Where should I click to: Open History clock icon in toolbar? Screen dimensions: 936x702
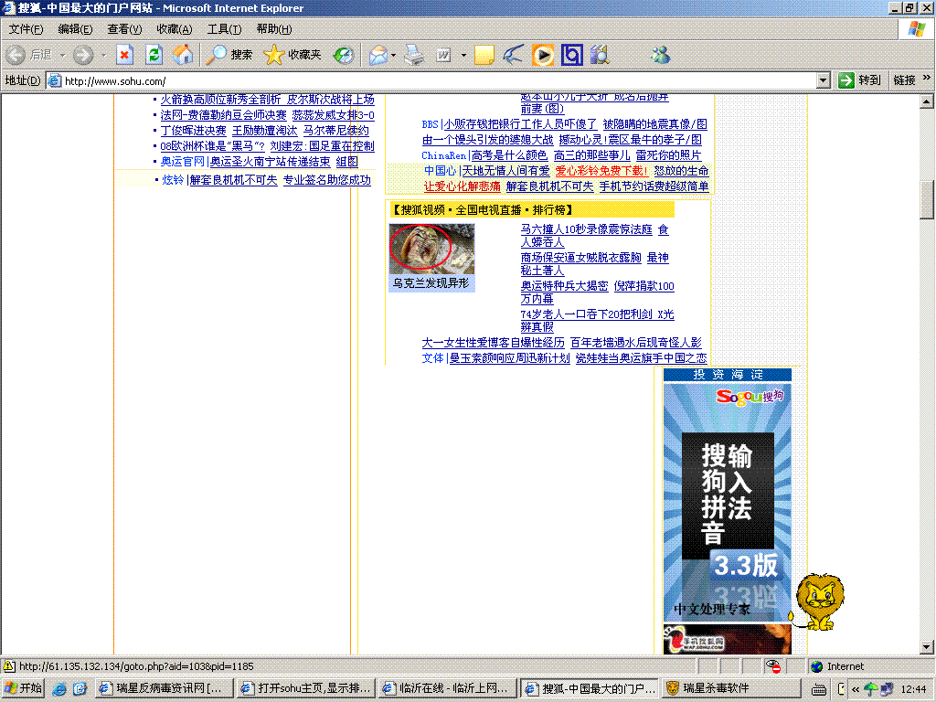(344, 55)
